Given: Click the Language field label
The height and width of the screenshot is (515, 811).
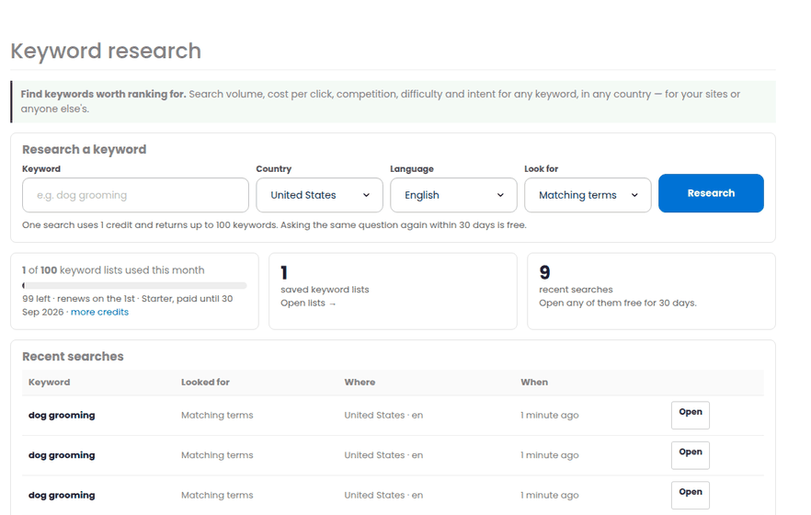Looking at the screenshot, I should click(412, 168).
